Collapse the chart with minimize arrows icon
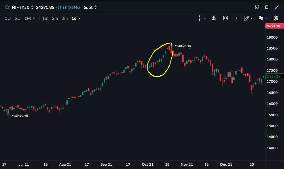The height and width of the screenshot is (169, 284). [x=277, y=7]
